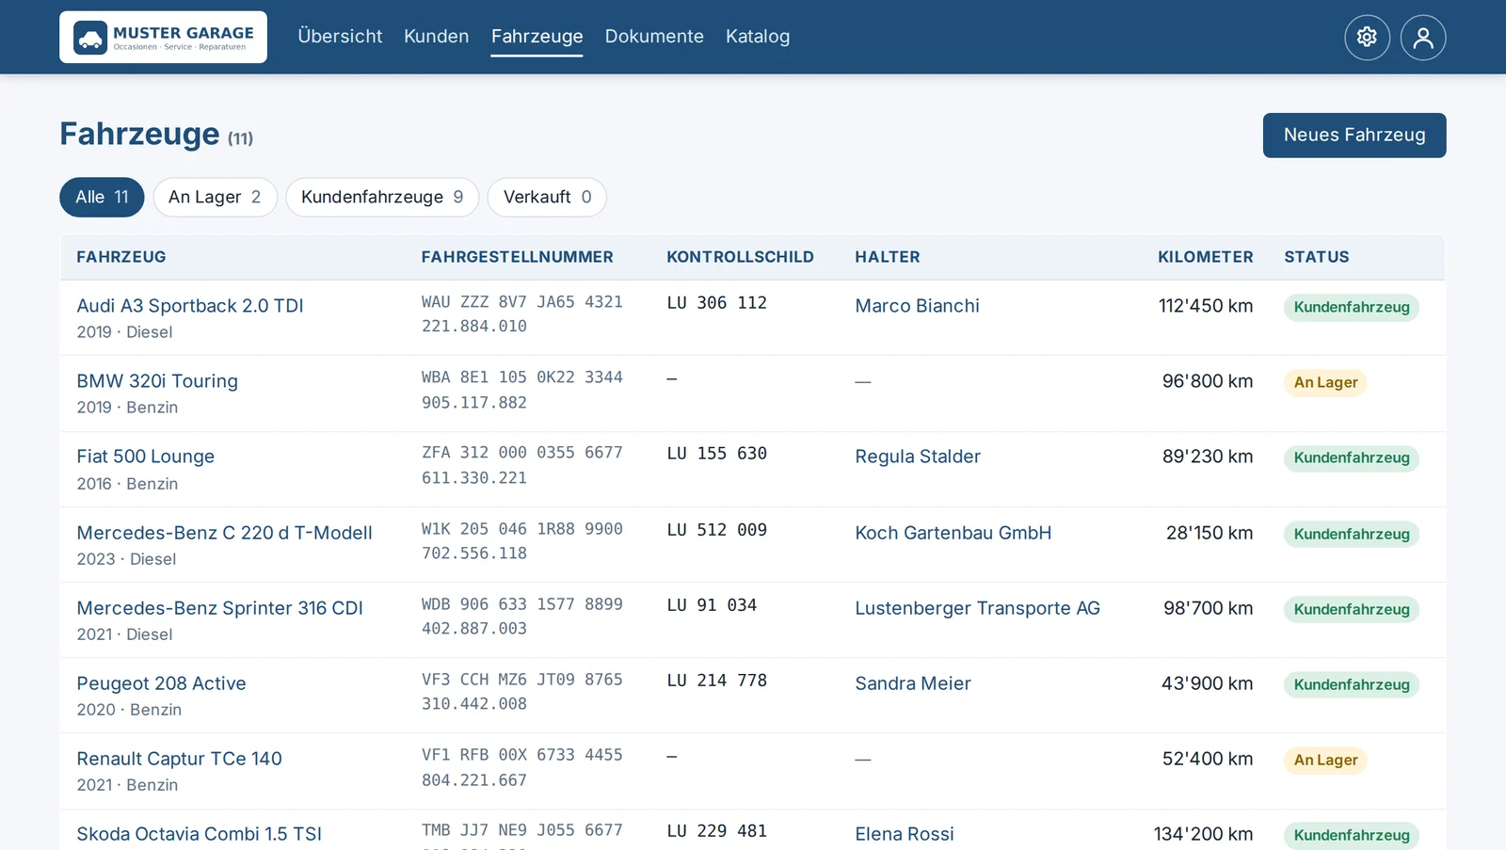Open the settings gear icon
This screenshot has height=850, width=1506.
(1367, 38)
